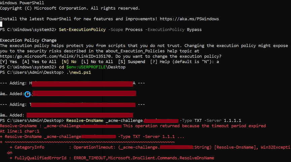Click the Execution Policy Change heading
The image size is (291, 162).
(x=28, y=40)
